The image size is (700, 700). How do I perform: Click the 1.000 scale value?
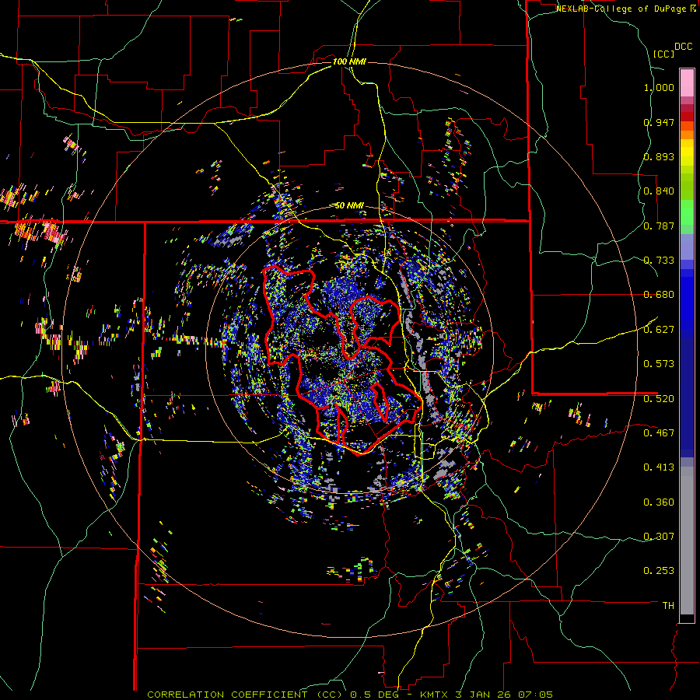click(x=659, y=87)
